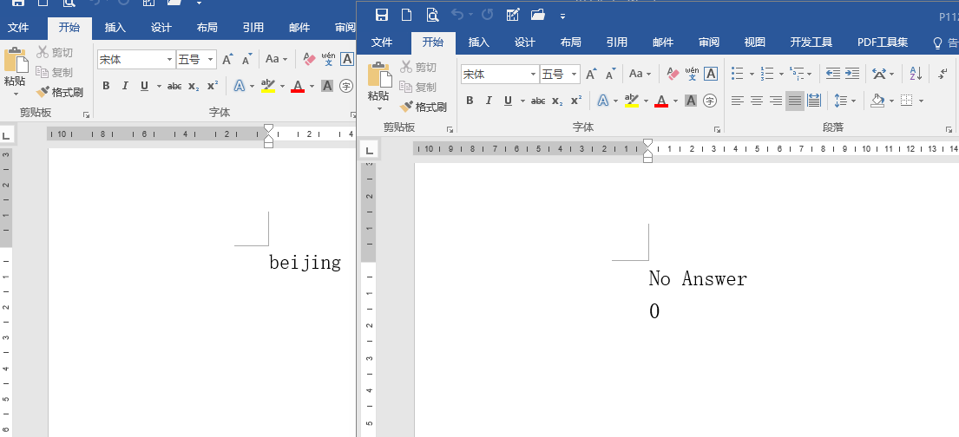959x437 pixels.
Task: Apply red font color in the right window
Action: pos(661,101)
